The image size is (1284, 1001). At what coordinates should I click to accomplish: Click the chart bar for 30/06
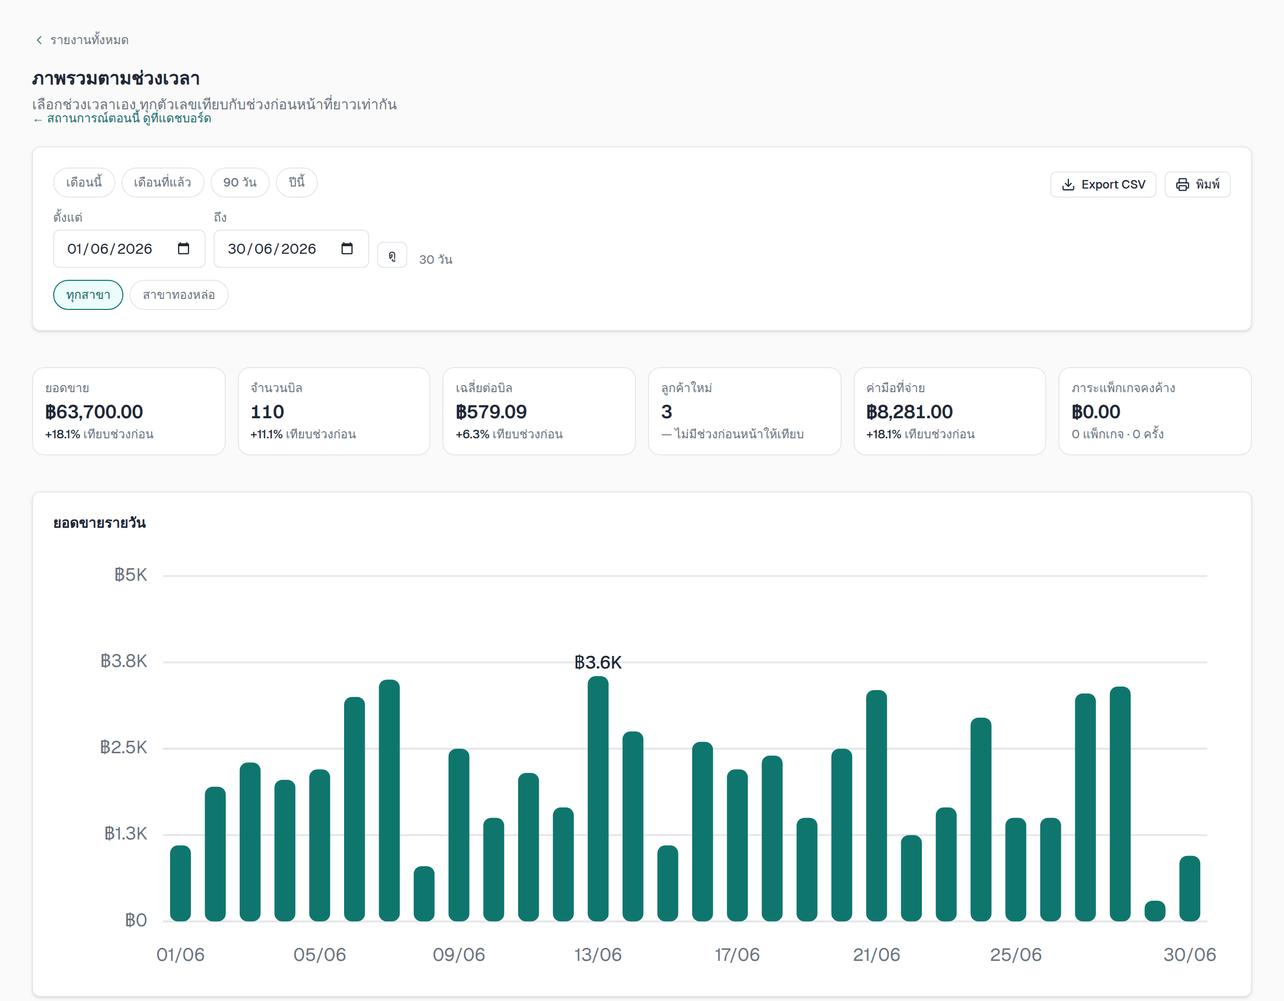pos(1189,888)
